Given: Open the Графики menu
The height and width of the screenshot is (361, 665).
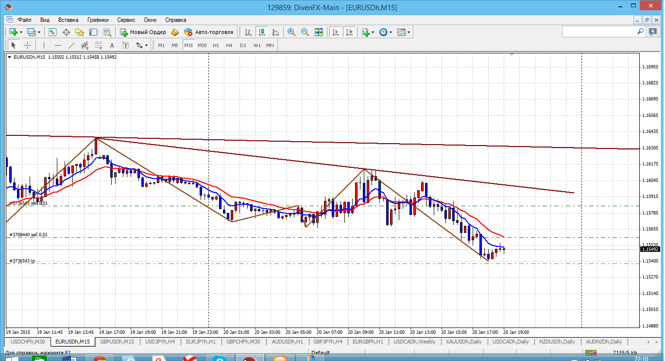Looking at the screenshot, I should (x=98, y=20).
